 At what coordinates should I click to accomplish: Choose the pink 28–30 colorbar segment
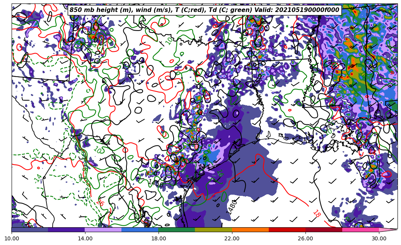pos(360,230)
